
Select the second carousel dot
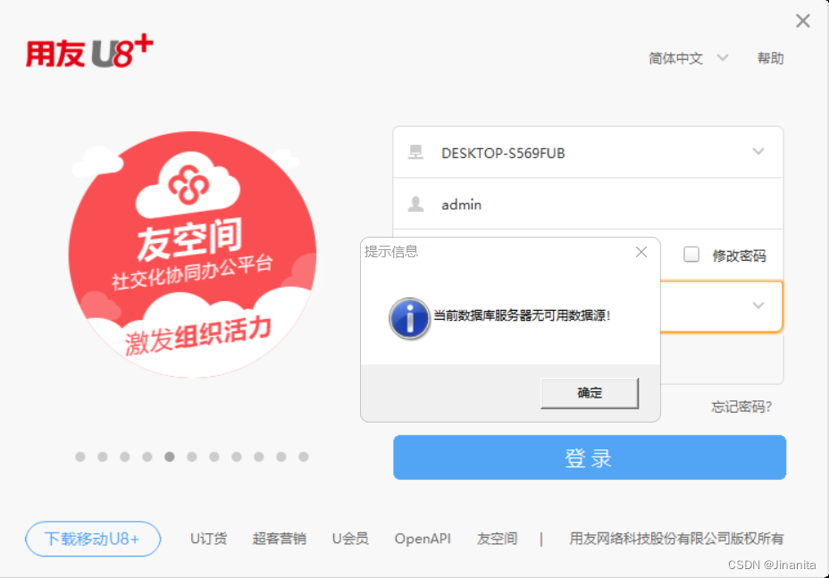pyautogui.click(x=103, y=457)
